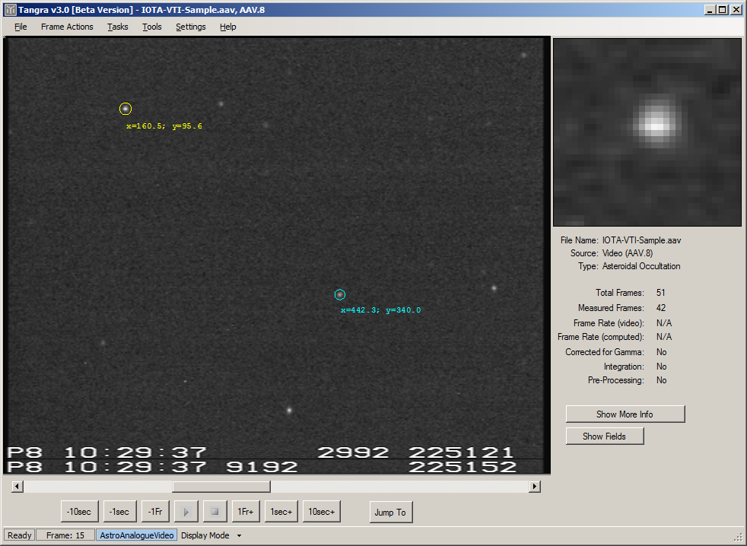Click the window resize grip icon
This screenshot has width=747, height=546.
click(x=737, y=536)
